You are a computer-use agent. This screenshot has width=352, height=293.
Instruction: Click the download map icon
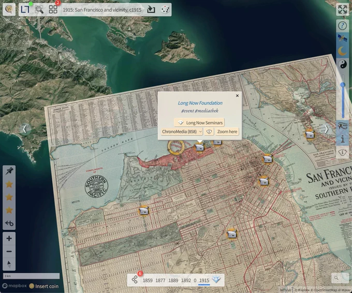click(151, 9)
